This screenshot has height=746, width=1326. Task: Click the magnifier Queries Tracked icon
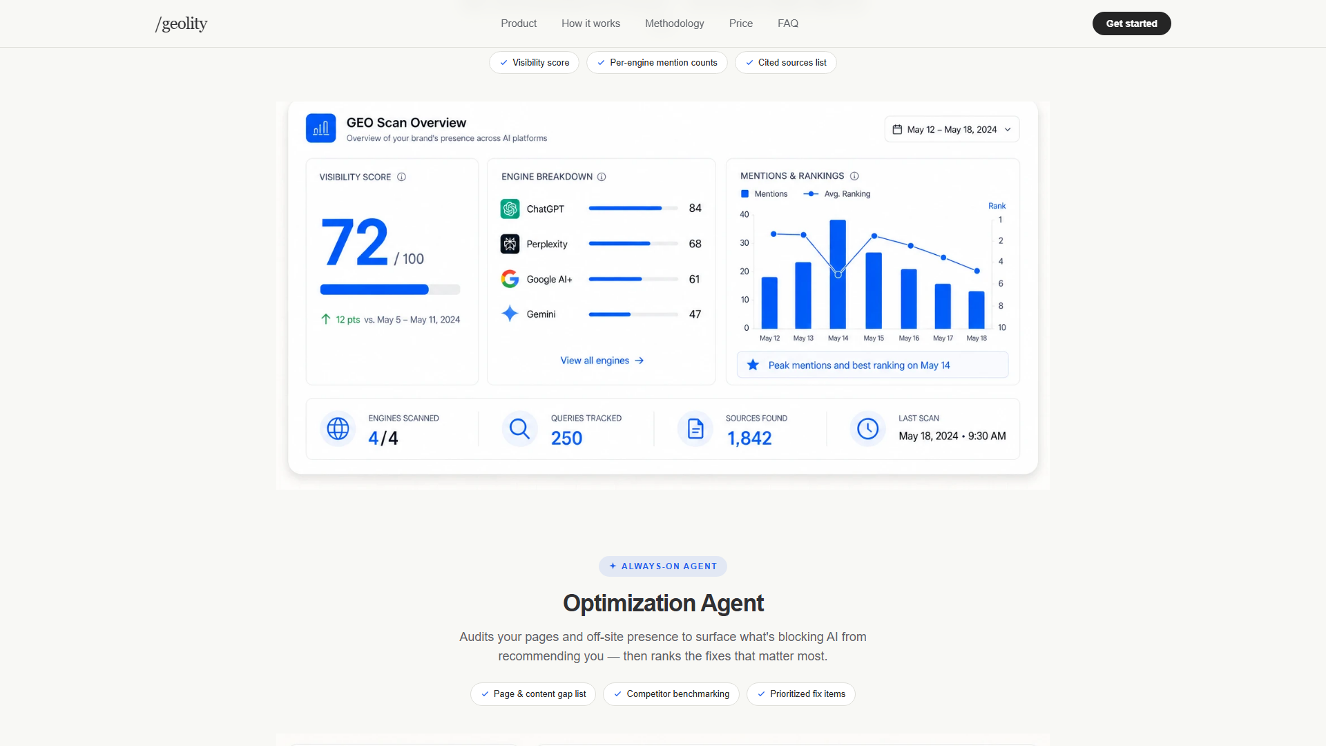click(x=519, y=429)
